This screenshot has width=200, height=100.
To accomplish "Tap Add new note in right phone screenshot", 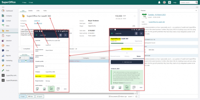I will pyautogui.click(x=127, y=62).
